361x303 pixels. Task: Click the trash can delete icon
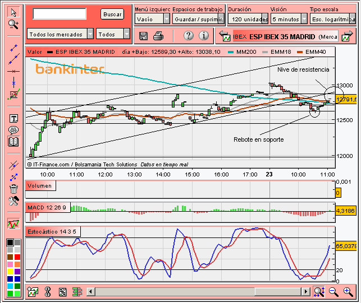(x=13, y=189)
